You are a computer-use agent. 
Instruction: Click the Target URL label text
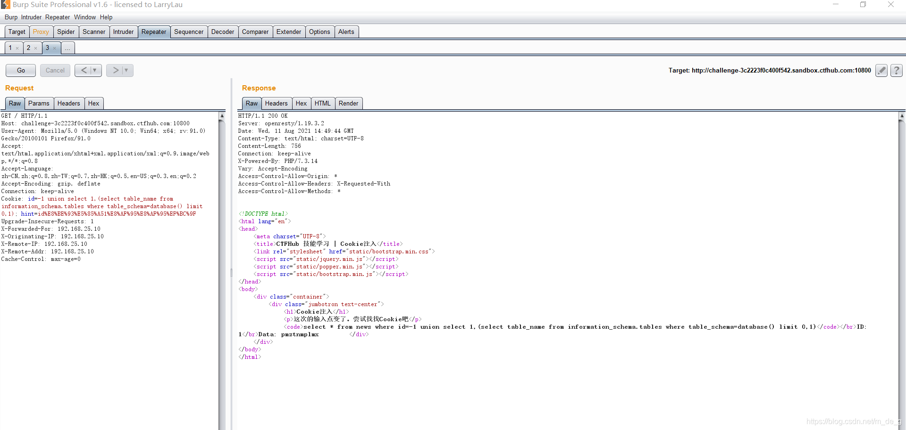(770, 70)
